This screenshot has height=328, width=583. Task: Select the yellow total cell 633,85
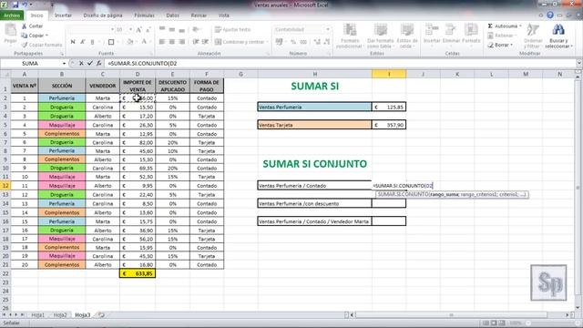coord(138,273)
